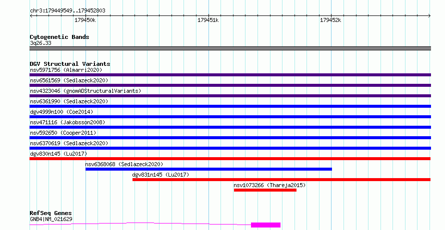Click the magenta GNB4 exon block
Screen dimensions: 445x230
[x=265, y=225]
